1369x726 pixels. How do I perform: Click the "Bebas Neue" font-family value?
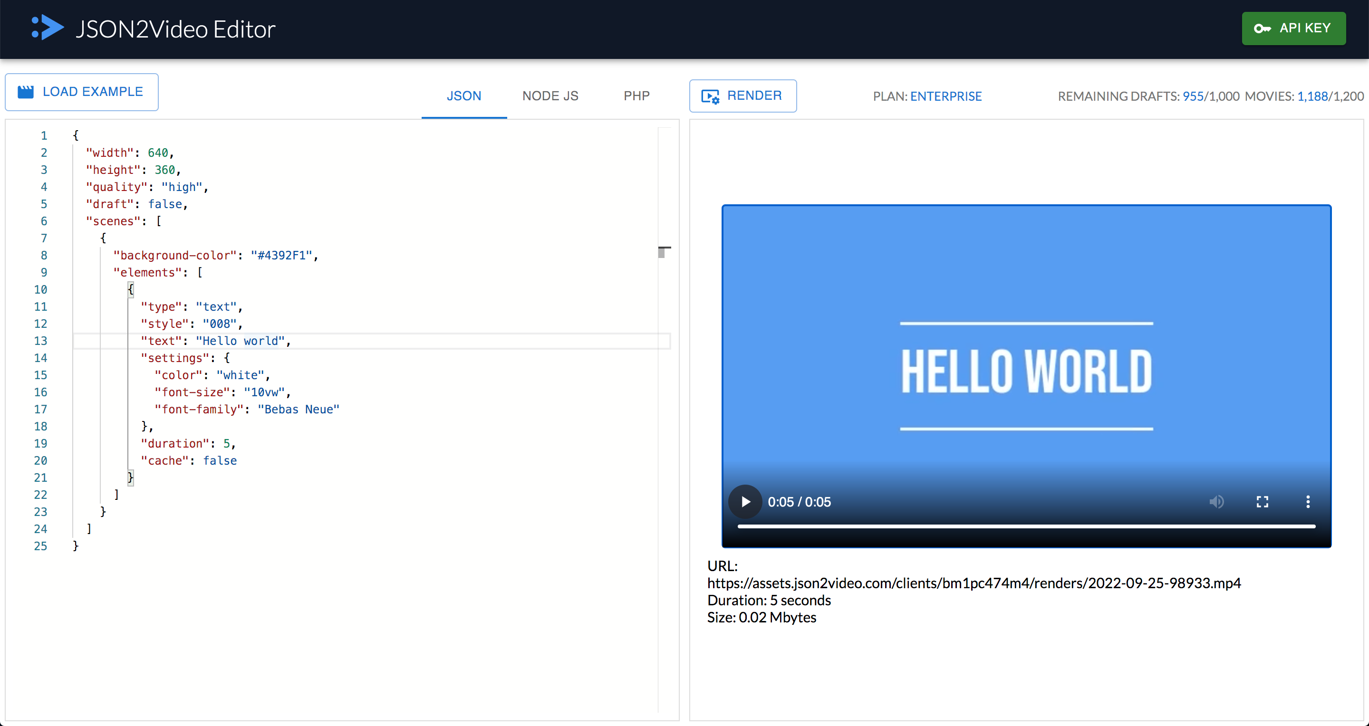coord(299,409)
